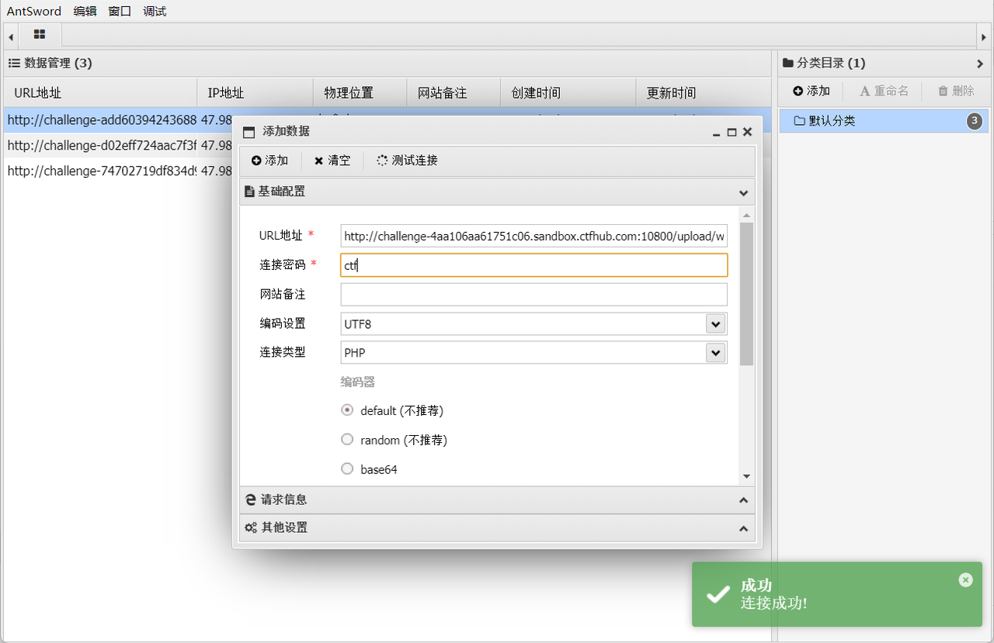Click Test Connection (测试连接) button
This screenshot has height=643, width=994.
pyautogui.click(x=407, y=161)
